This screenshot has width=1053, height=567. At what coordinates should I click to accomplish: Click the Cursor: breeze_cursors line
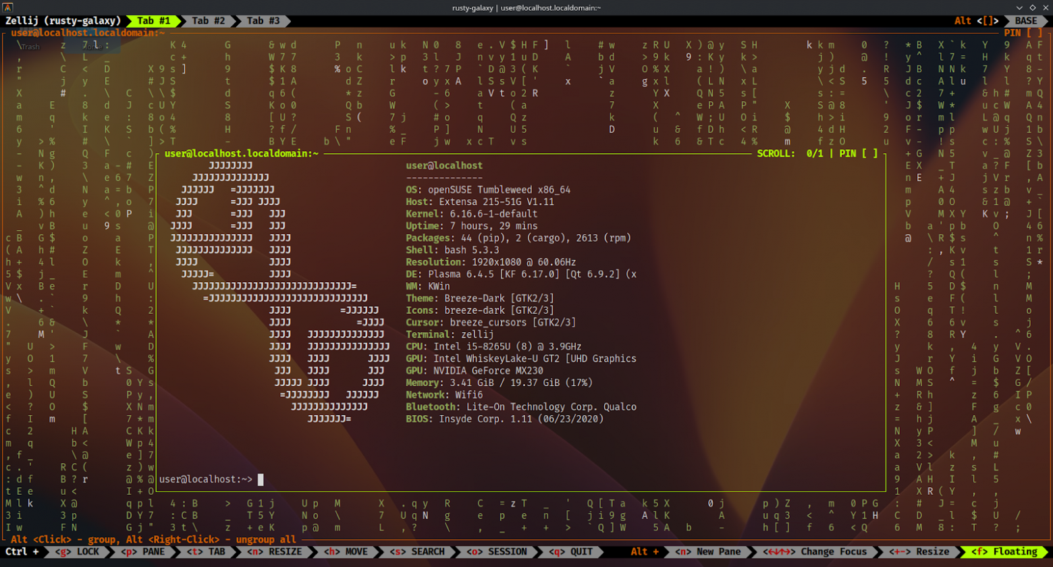pyautogui.click(x=491, y=323)
